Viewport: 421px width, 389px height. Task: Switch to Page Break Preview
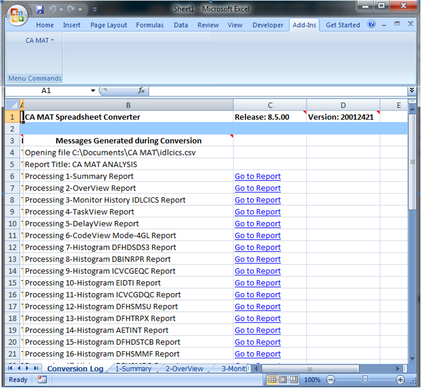pos(294,380)
